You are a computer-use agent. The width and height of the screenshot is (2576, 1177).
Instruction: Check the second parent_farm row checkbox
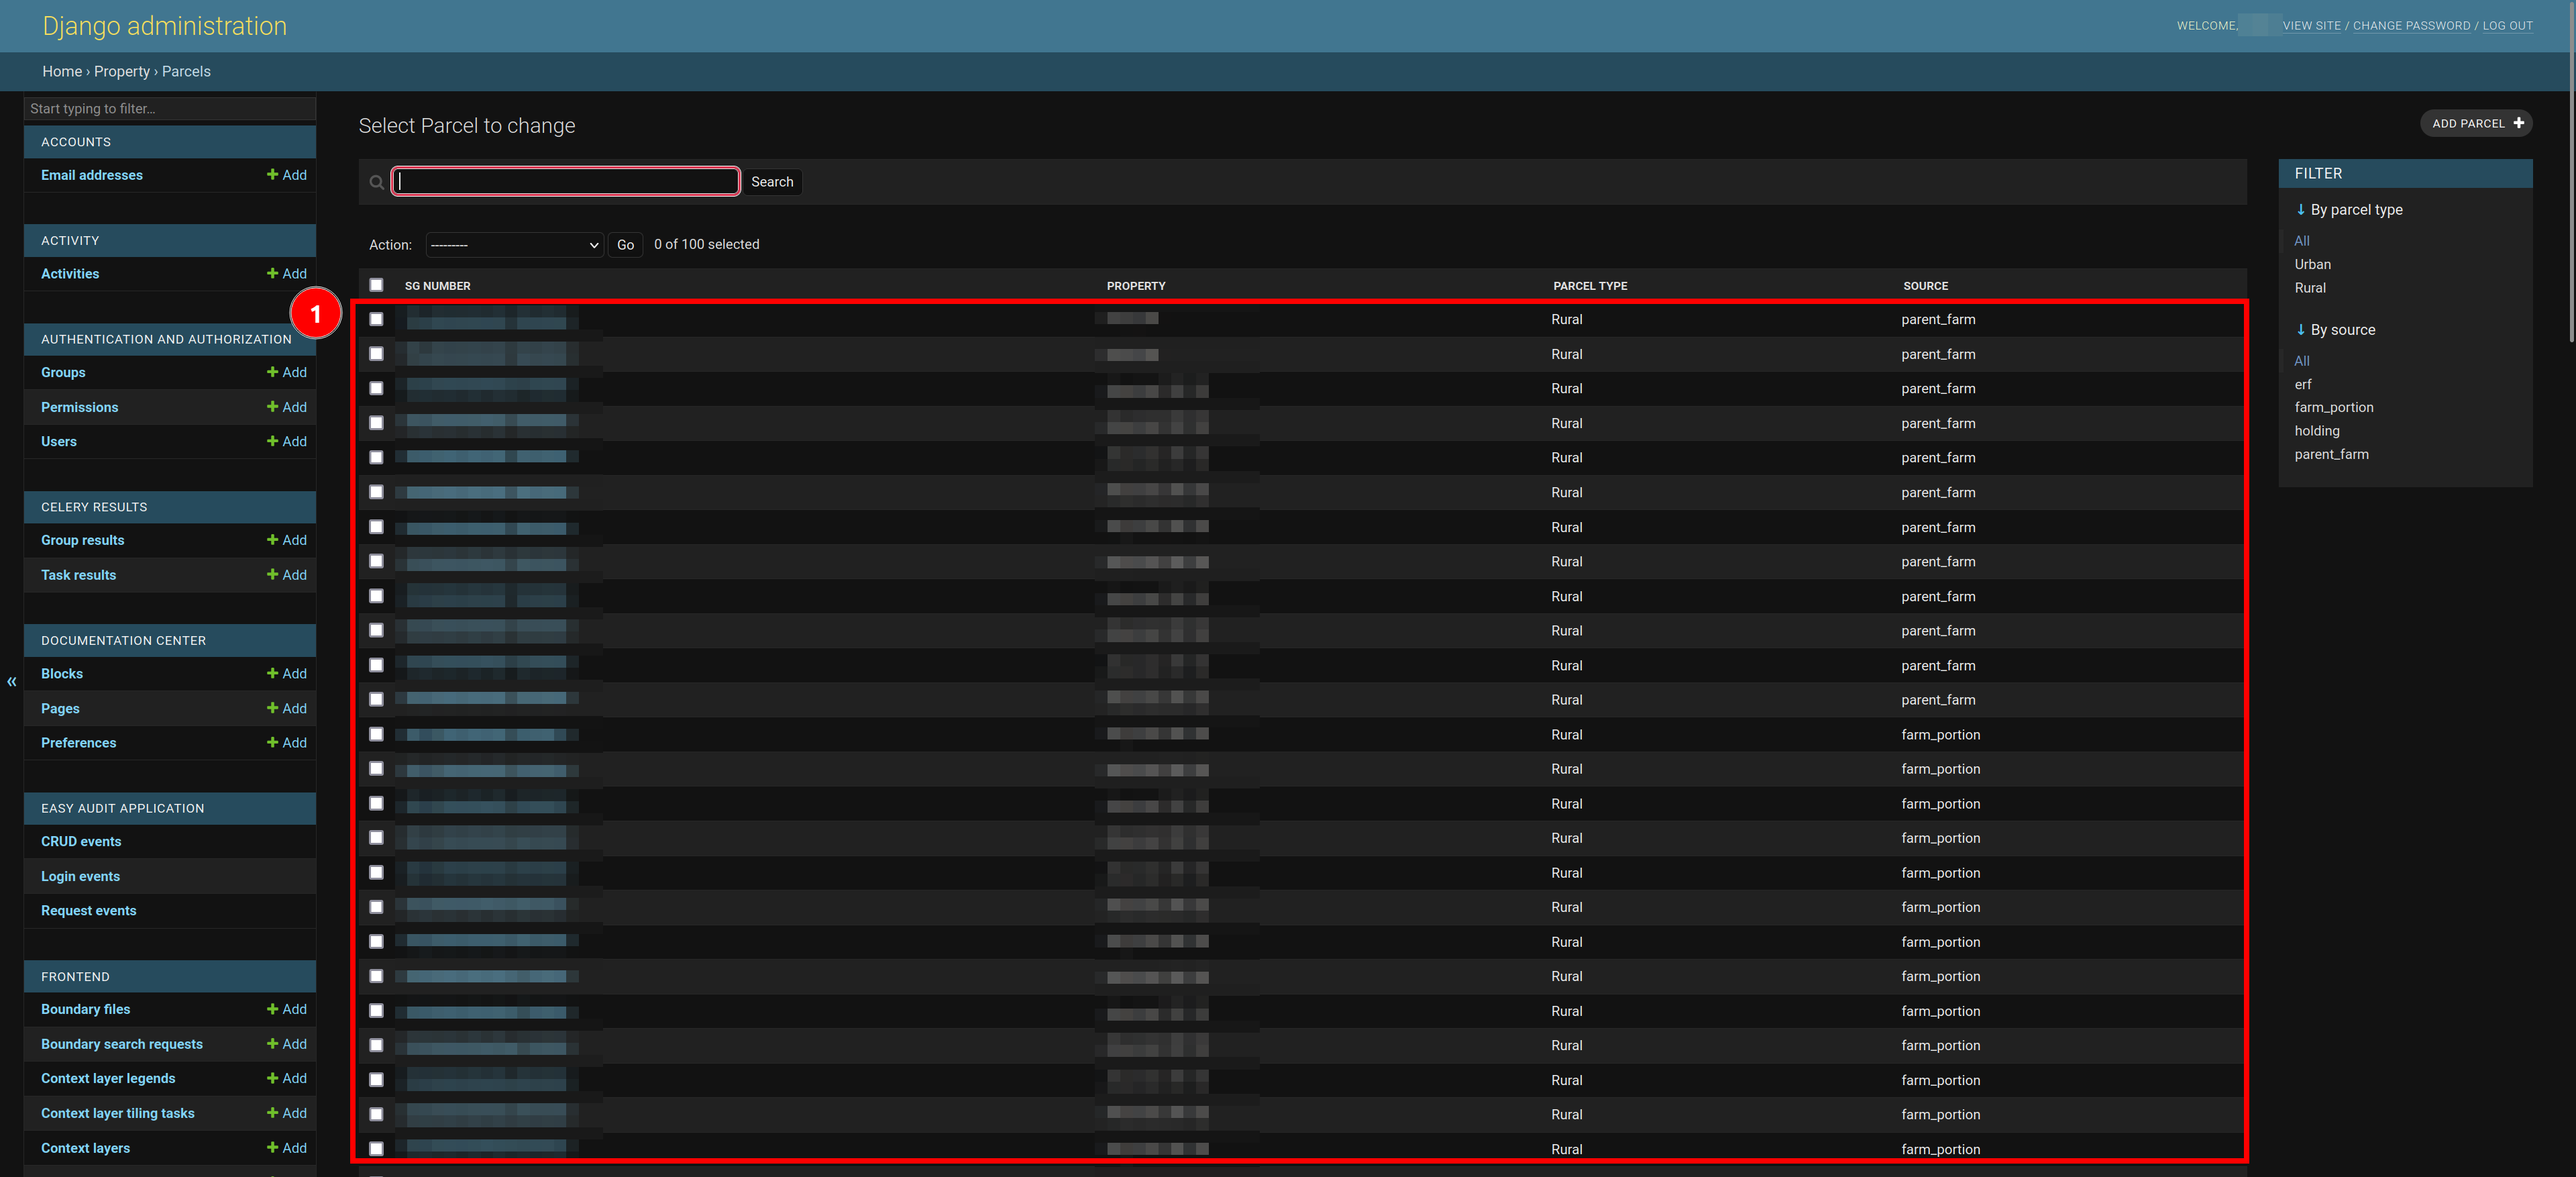click(x=376, y=354)
